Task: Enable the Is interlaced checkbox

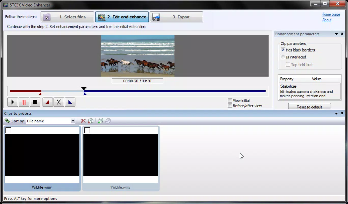Action: pos(283,57)
